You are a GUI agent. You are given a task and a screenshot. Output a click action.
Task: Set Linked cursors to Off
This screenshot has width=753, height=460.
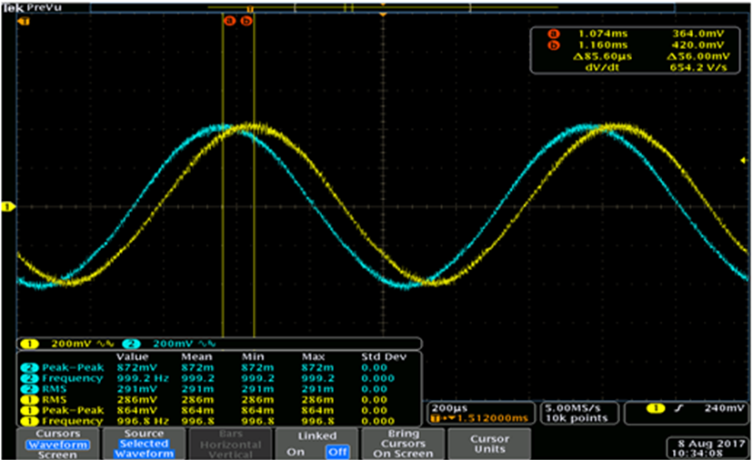(x=337, y=452)
